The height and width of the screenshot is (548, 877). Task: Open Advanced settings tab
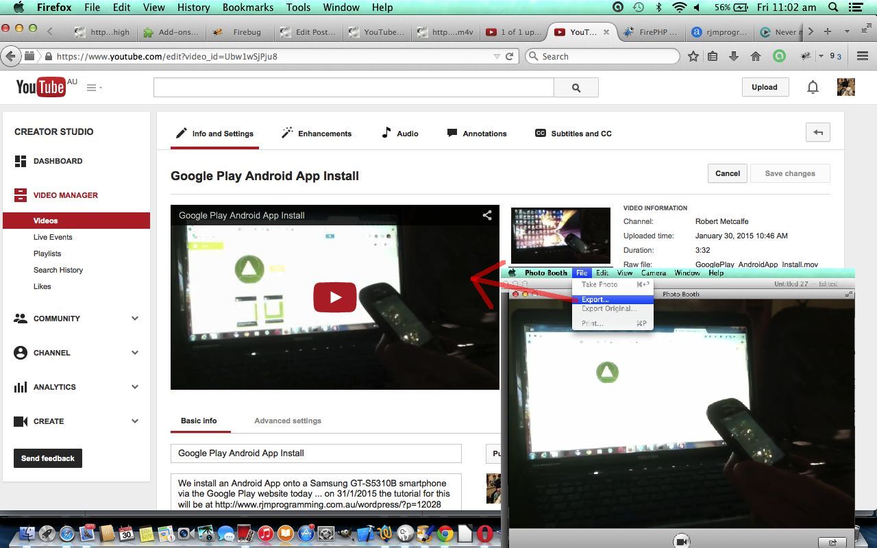click(288, 421)
